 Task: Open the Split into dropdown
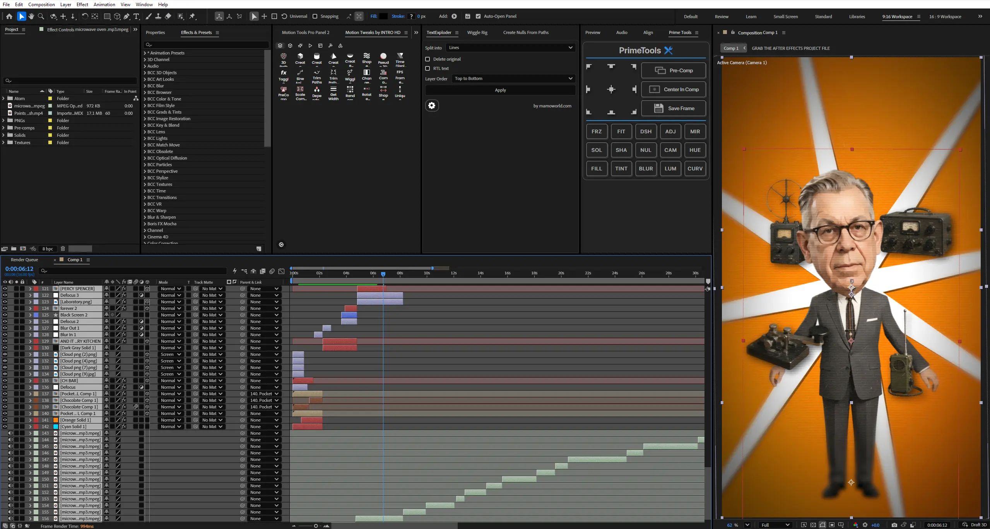510,48
